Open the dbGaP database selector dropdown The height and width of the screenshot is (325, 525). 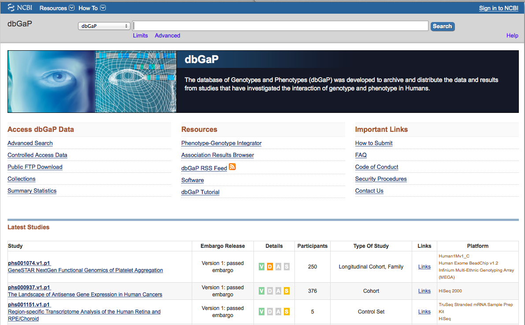tap(104, 26)
